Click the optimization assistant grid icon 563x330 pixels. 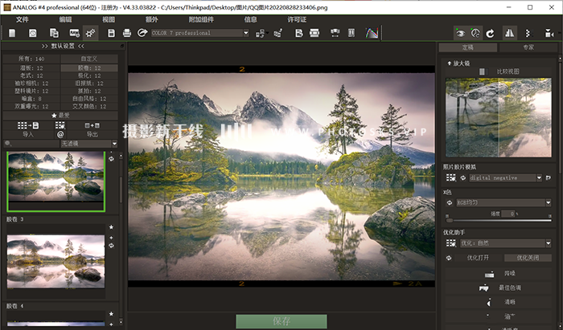click(x=451, y=243)
